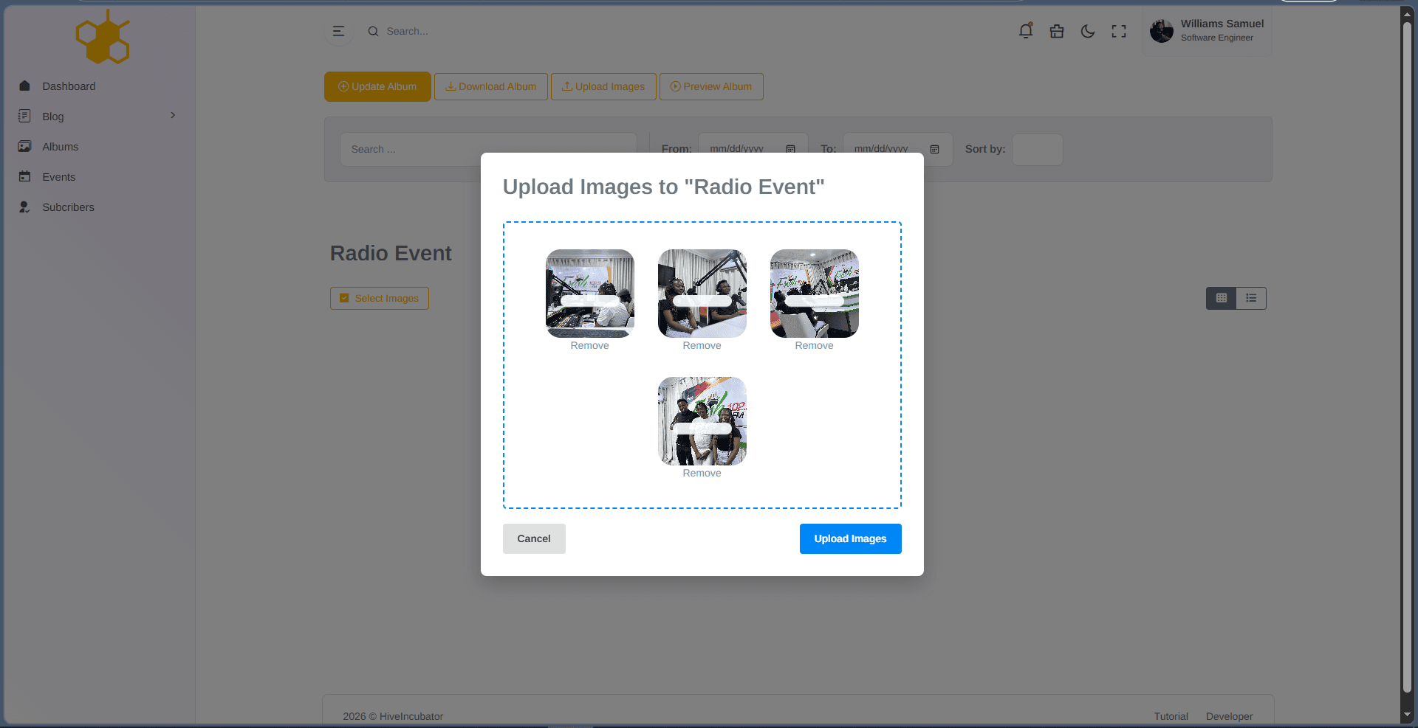Click the group photo thumbnail

pyautogui.click(x=702, y=421)
